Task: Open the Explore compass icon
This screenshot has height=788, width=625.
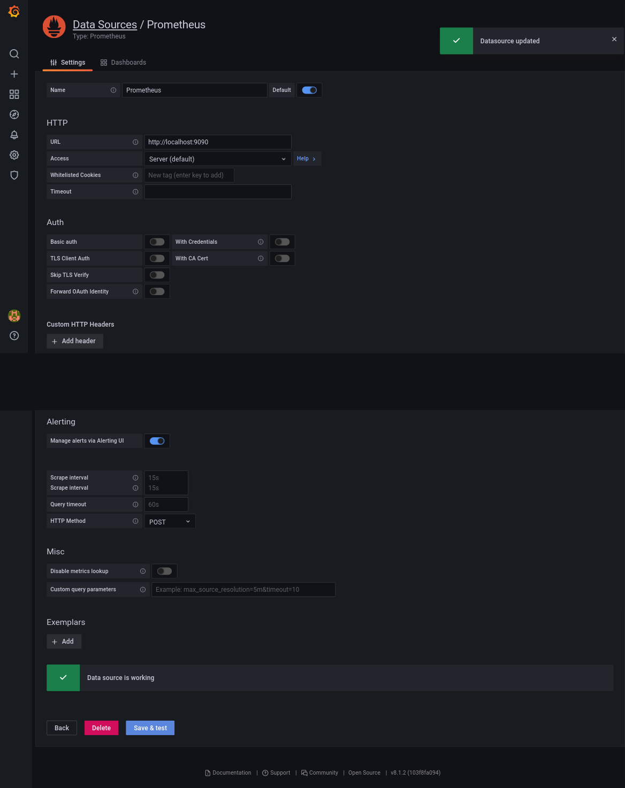Action: (14, 114)
